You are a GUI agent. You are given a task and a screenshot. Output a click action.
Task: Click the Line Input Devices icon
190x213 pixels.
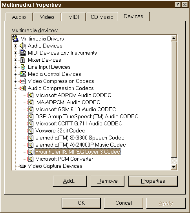point(23,67)
